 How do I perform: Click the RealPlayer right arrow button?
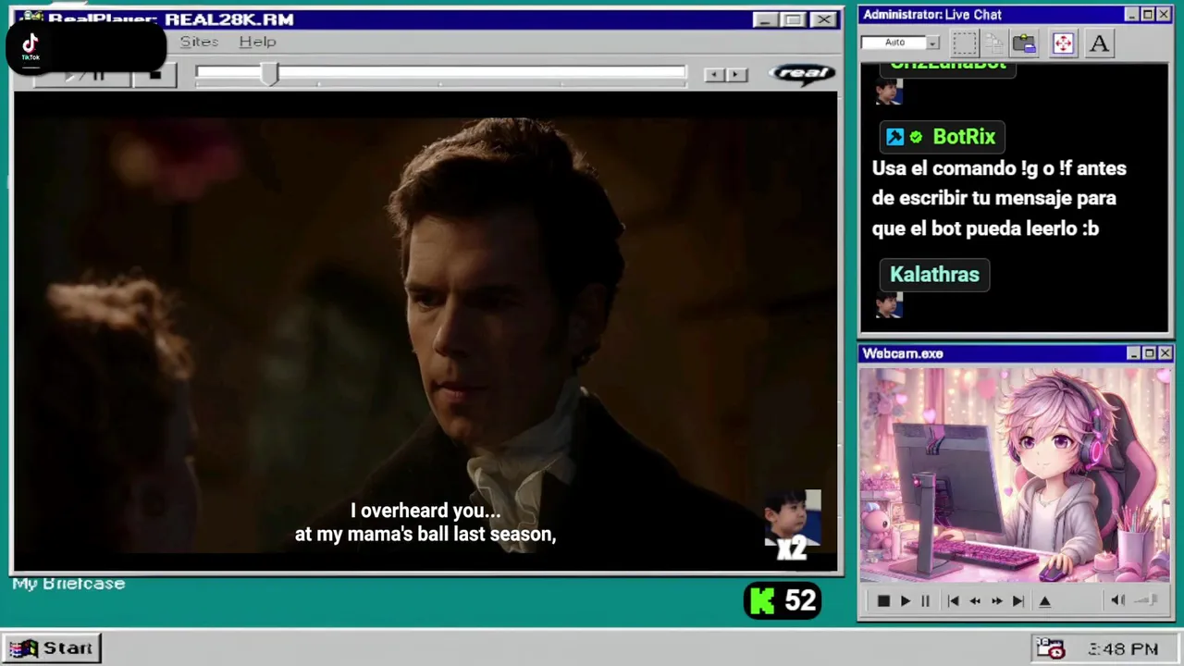point(736,75)
